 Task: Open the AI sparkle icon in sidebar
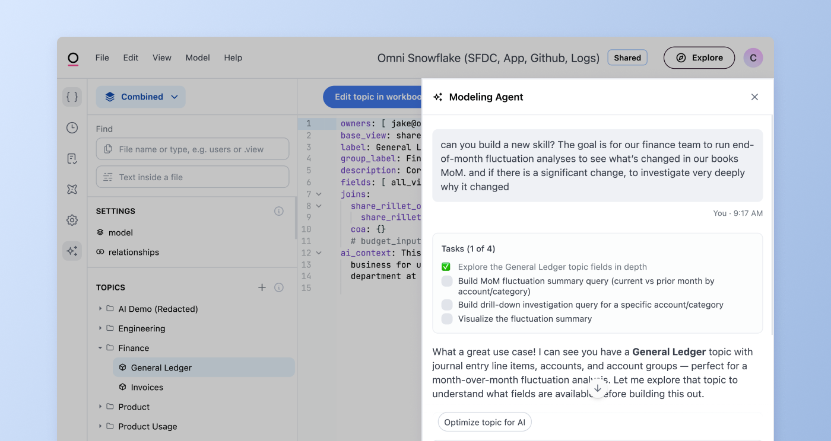pyautogui.click(x=72, y=251)
